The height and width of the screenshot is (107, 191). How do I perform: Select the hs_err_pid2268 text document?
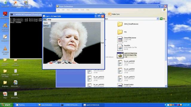(x=126, y=63)
